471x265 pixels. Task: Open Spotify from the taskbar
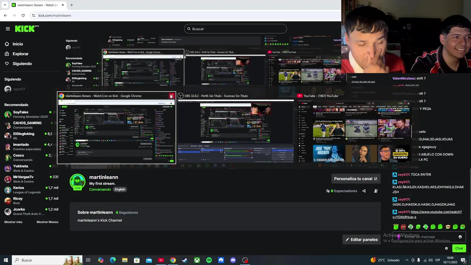pyautogui.click(x=209, y=260)
